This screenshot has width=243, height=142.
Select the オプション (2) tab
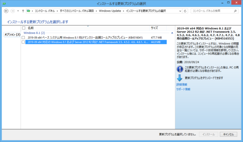click(12, 34)
